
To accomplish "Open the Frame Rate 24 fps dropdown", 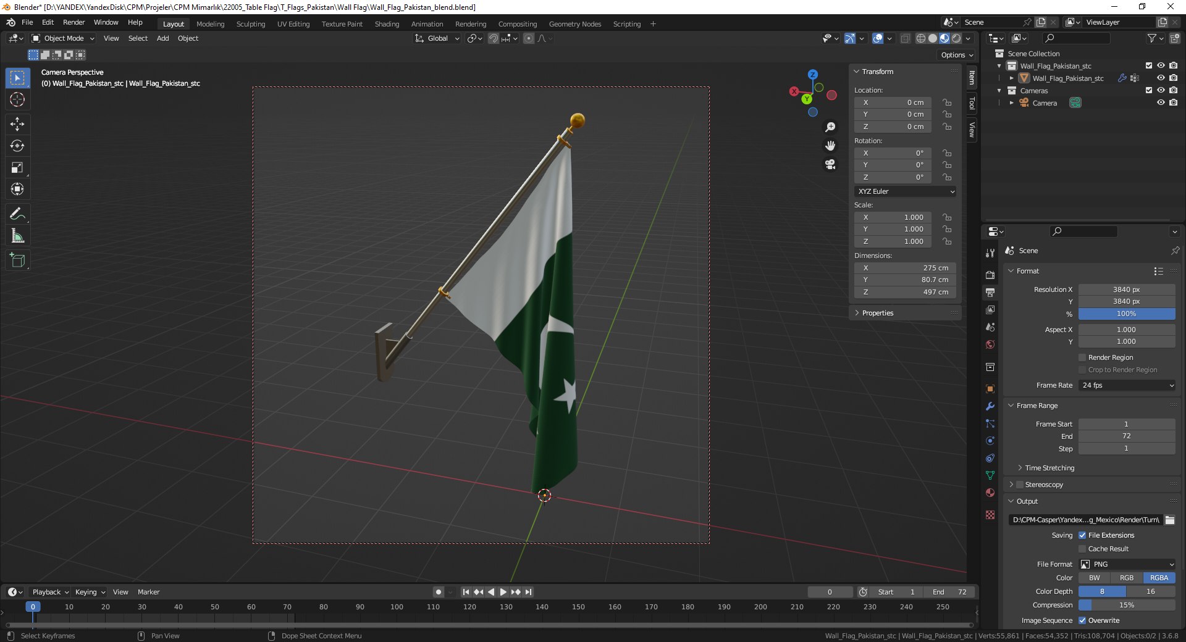I will pos(1127,385).
